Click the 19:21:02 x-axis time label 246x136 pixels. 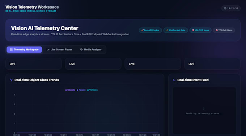[x=17, y=135]
